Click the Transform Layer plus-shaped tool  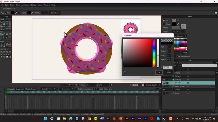tap(4, 44)
